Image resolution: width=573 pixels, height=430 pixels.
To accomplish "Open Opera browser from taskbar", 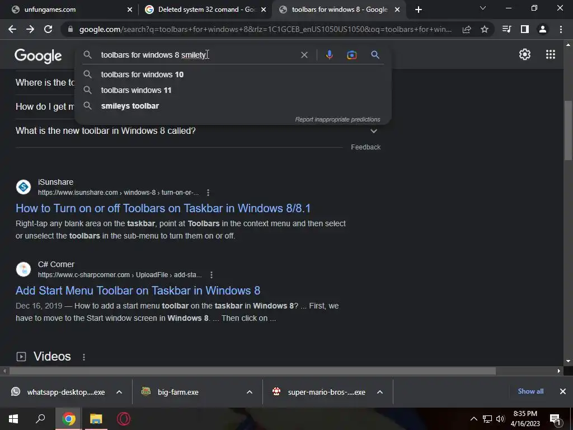I will pos(124,419).
